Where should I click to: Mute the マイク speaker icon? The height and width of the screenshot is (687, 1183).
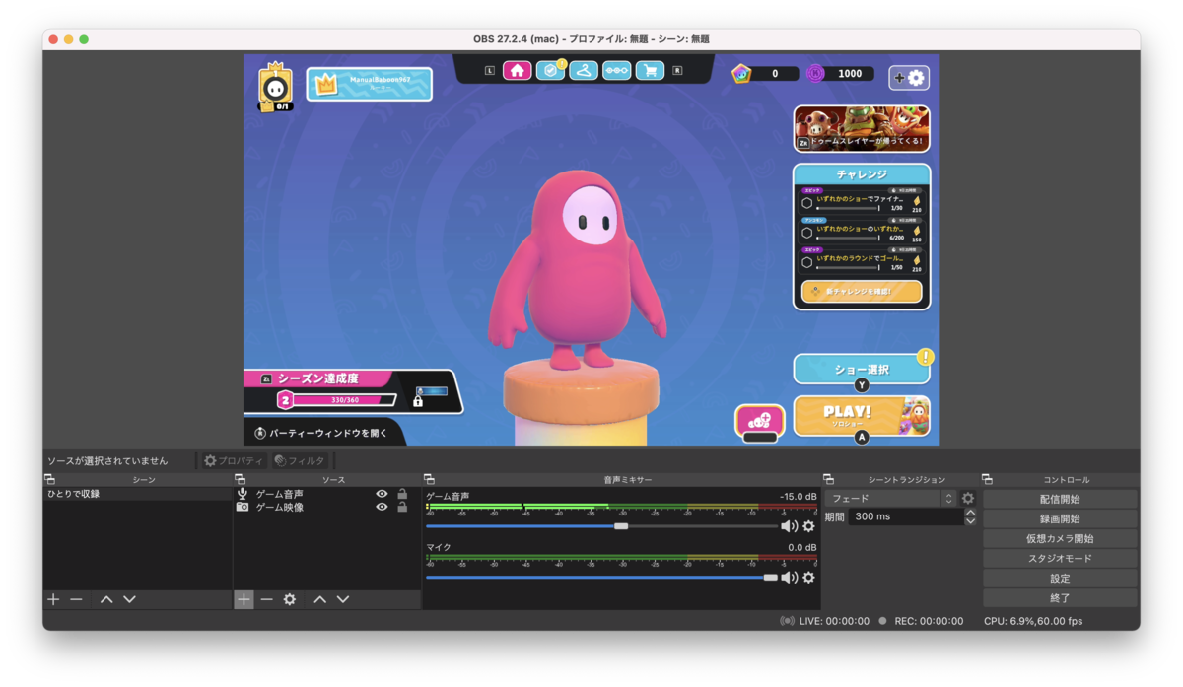789,577
